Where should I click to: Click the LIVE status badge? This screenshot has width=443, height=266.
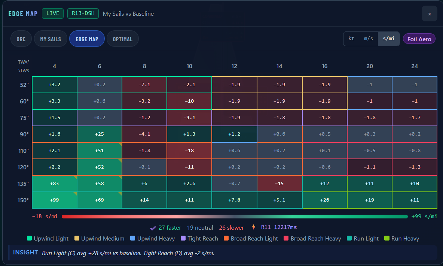click(x=53, y=13)
